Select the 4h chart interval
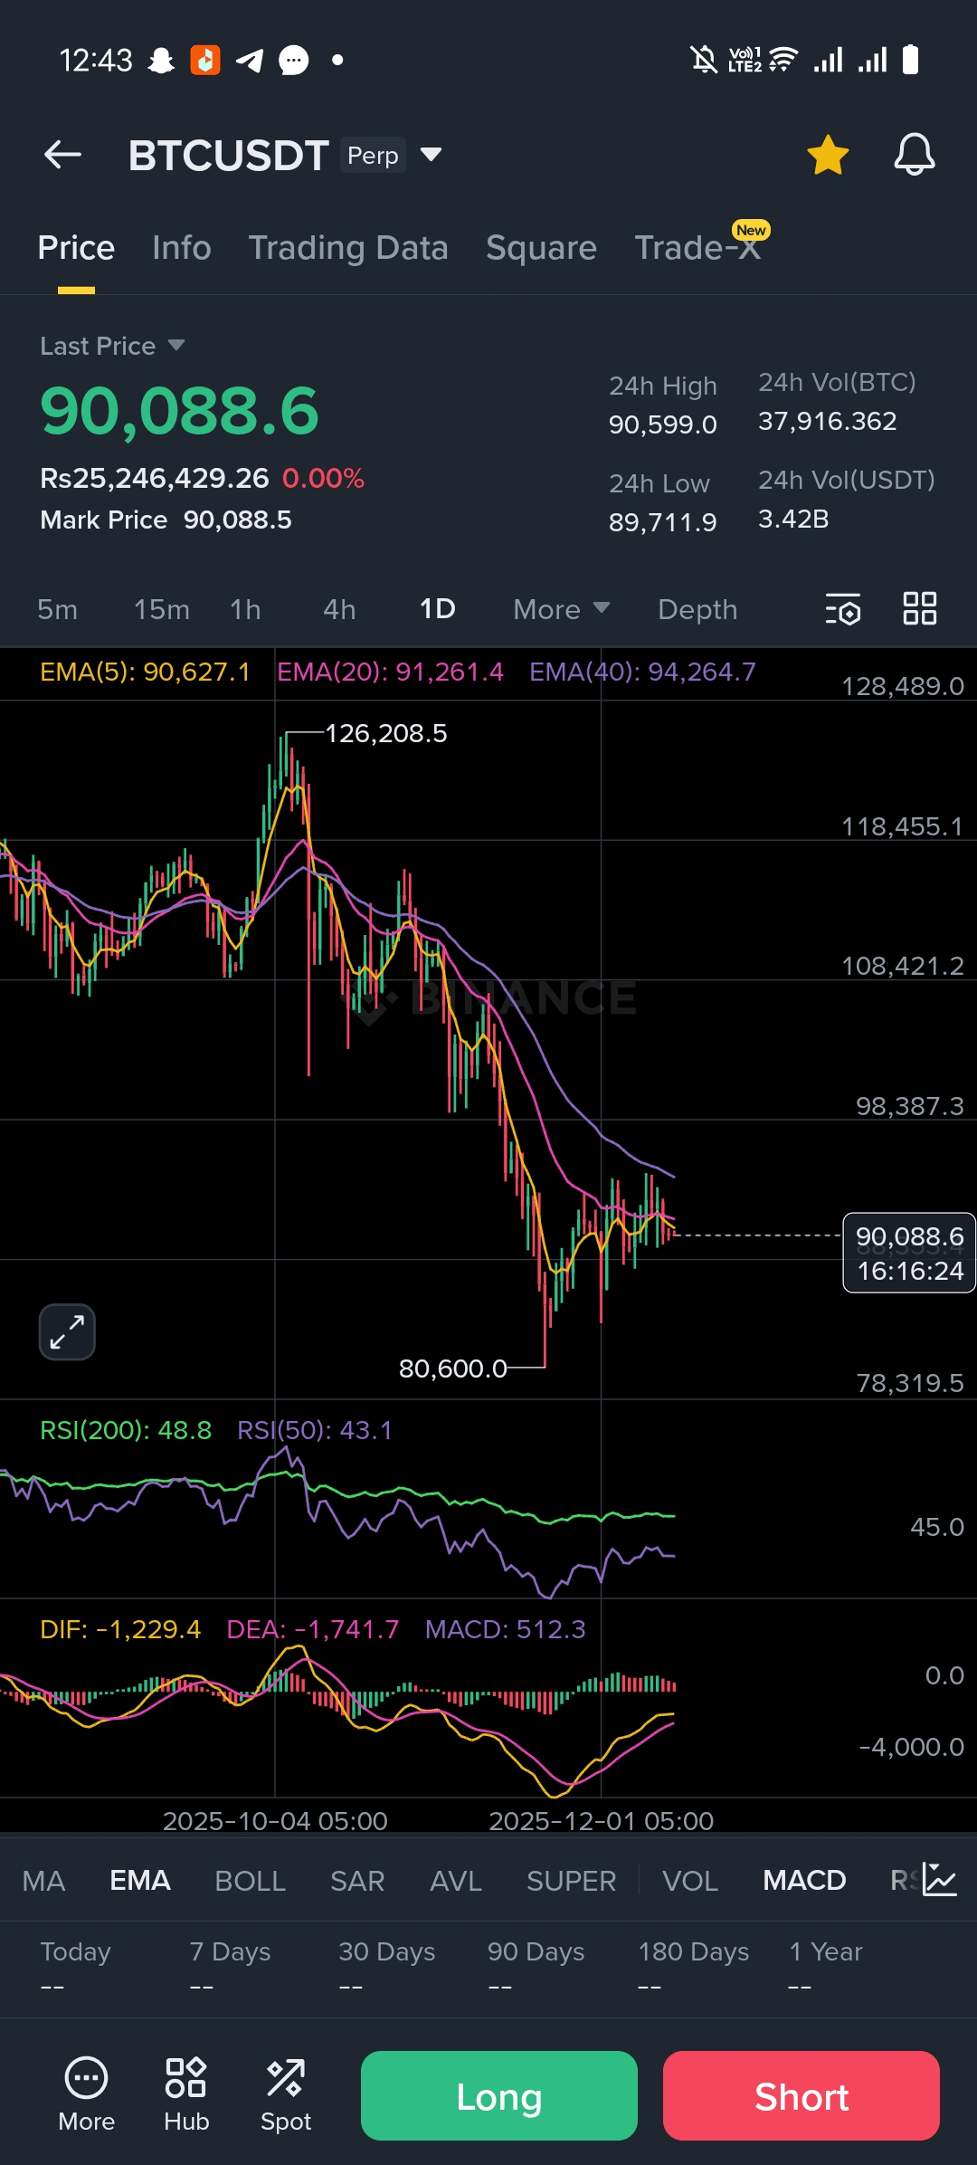Viewport: 977px width, 2165px height. click(339, 609)
